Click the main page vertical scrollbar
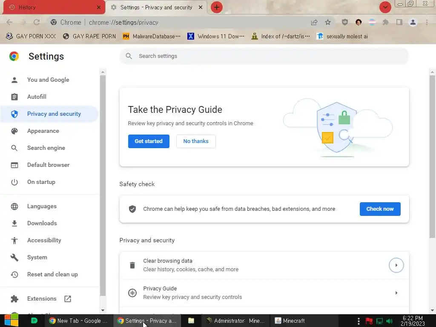 click(432, 157)
